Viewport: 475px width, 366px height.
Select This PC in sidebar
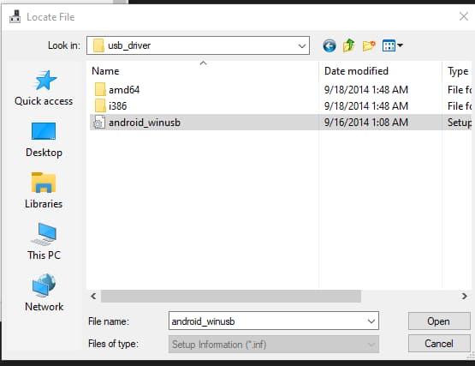[44, 242]
